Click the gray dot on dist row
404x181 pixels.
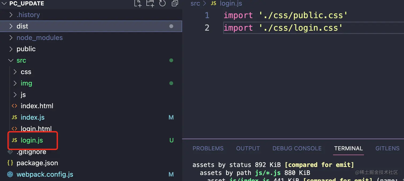(x=171, y=26)
